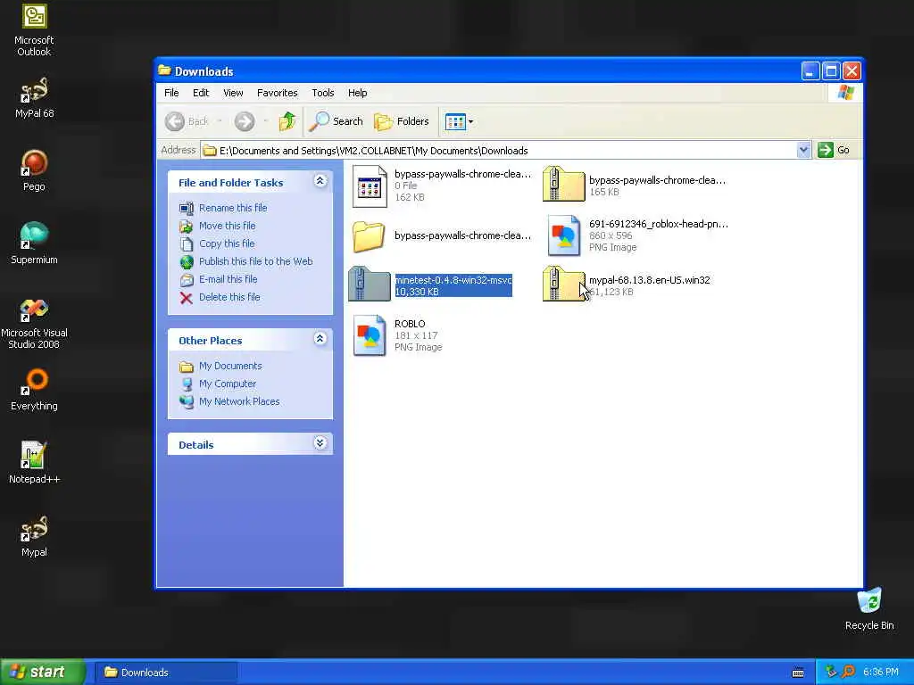Collapse the Other Places panel
This screenshot has width=914, height=685.
(x=320, y=338)
